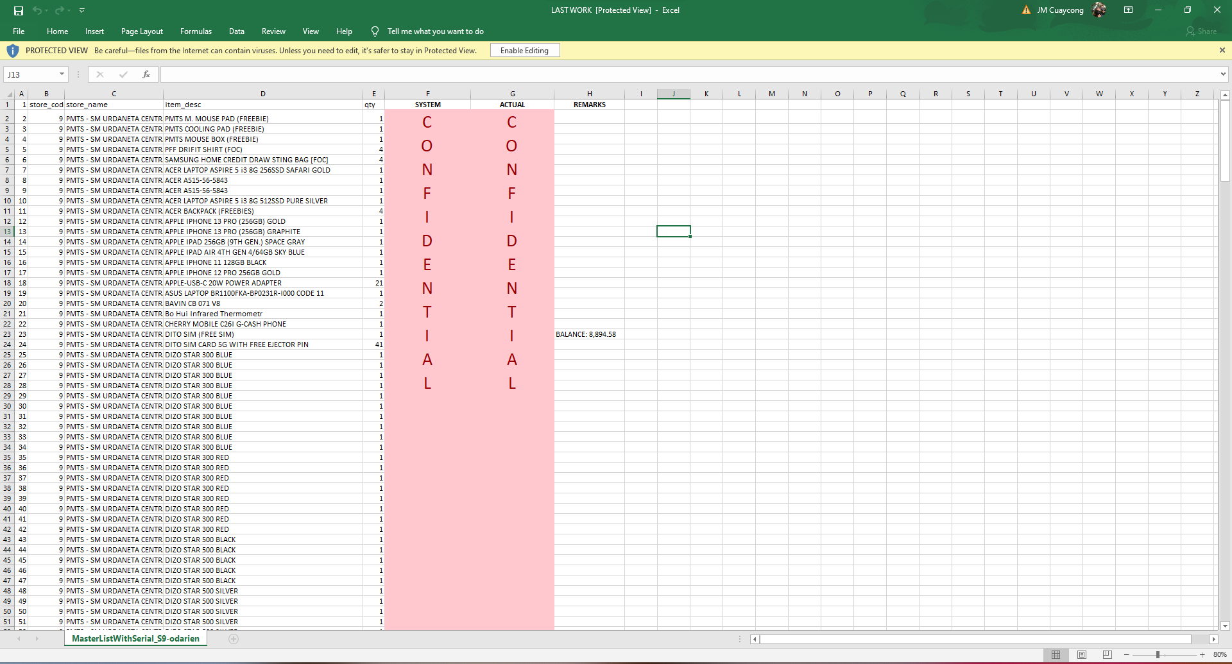1232x664 pixels.
Task: Click the zoom in plus button
Action: pos(1202,654)
